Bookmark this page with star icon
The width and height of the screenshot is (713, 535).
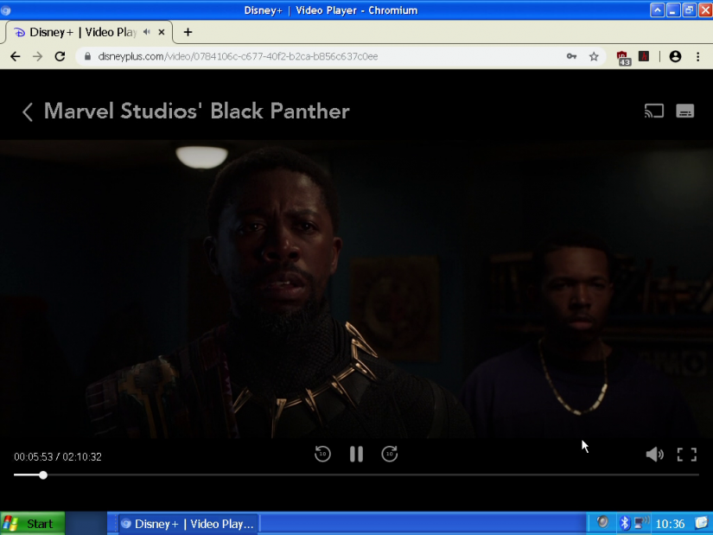pyautogui.click(x=594, y=56)
